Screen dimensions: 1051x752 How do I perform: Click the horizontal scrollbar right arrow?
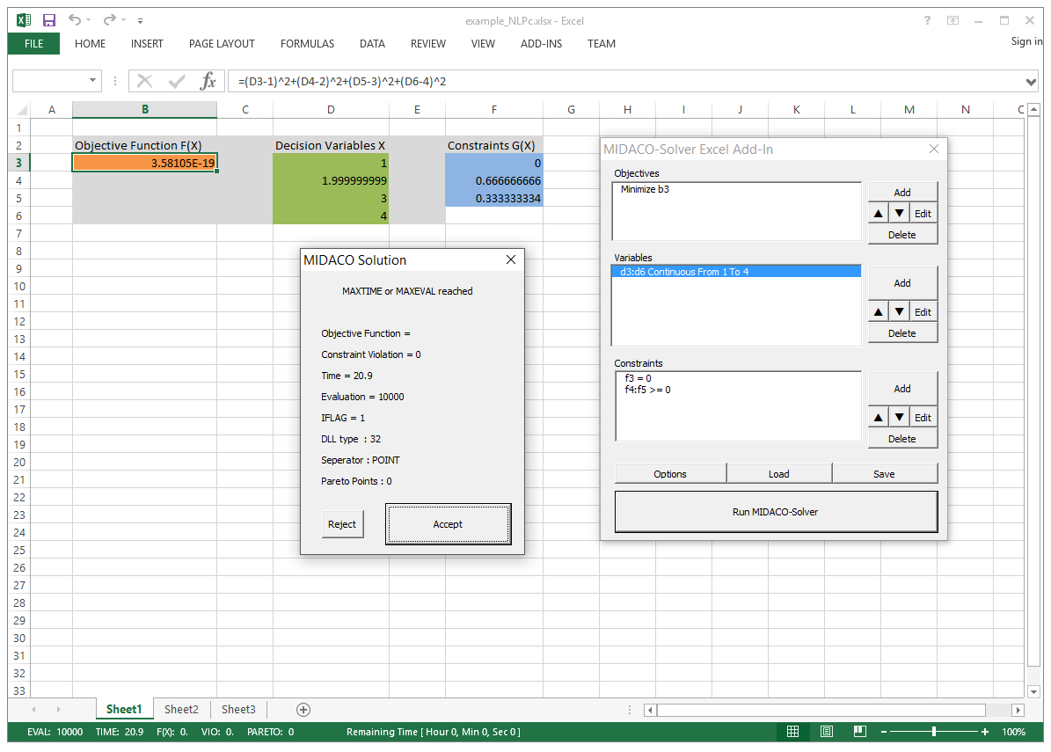click(x=1018, y=710)
